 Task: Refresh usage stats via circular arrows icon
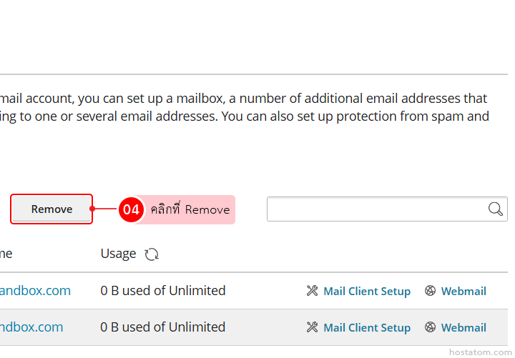[x=151, y=254]
